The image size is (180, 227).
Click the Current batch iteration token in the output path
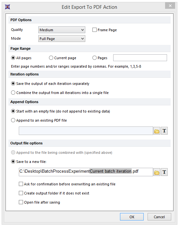111,171
